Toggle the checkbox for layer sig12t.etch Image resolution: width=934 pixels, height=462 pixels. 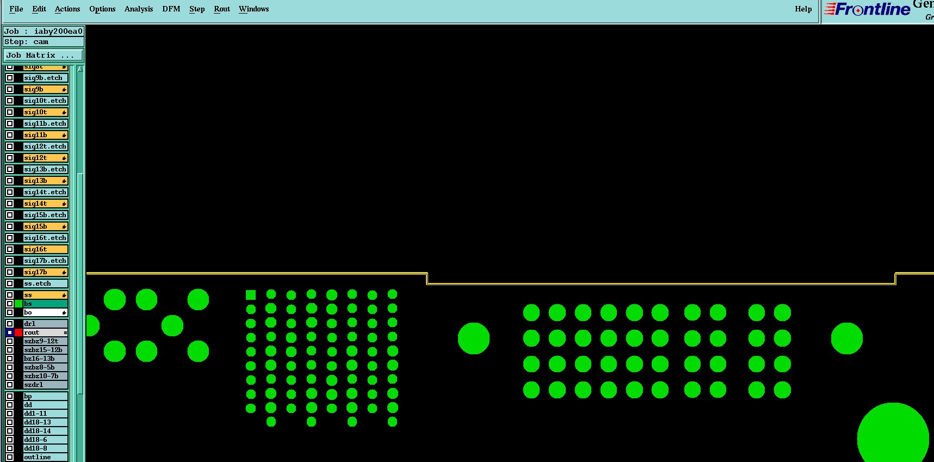[10, 146]
